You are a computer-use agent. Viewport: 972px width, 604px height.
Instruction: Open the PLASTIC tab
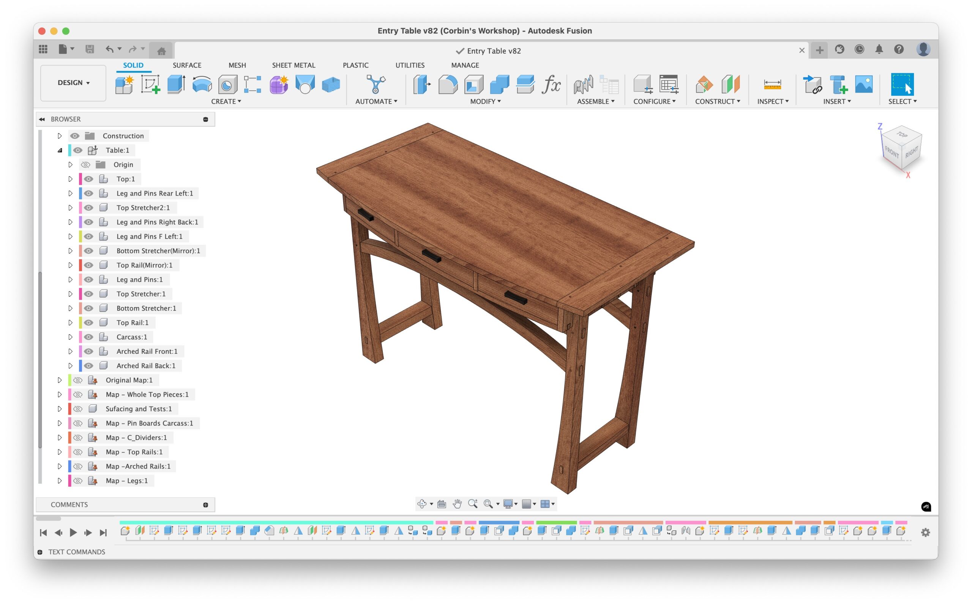point(355,65)
